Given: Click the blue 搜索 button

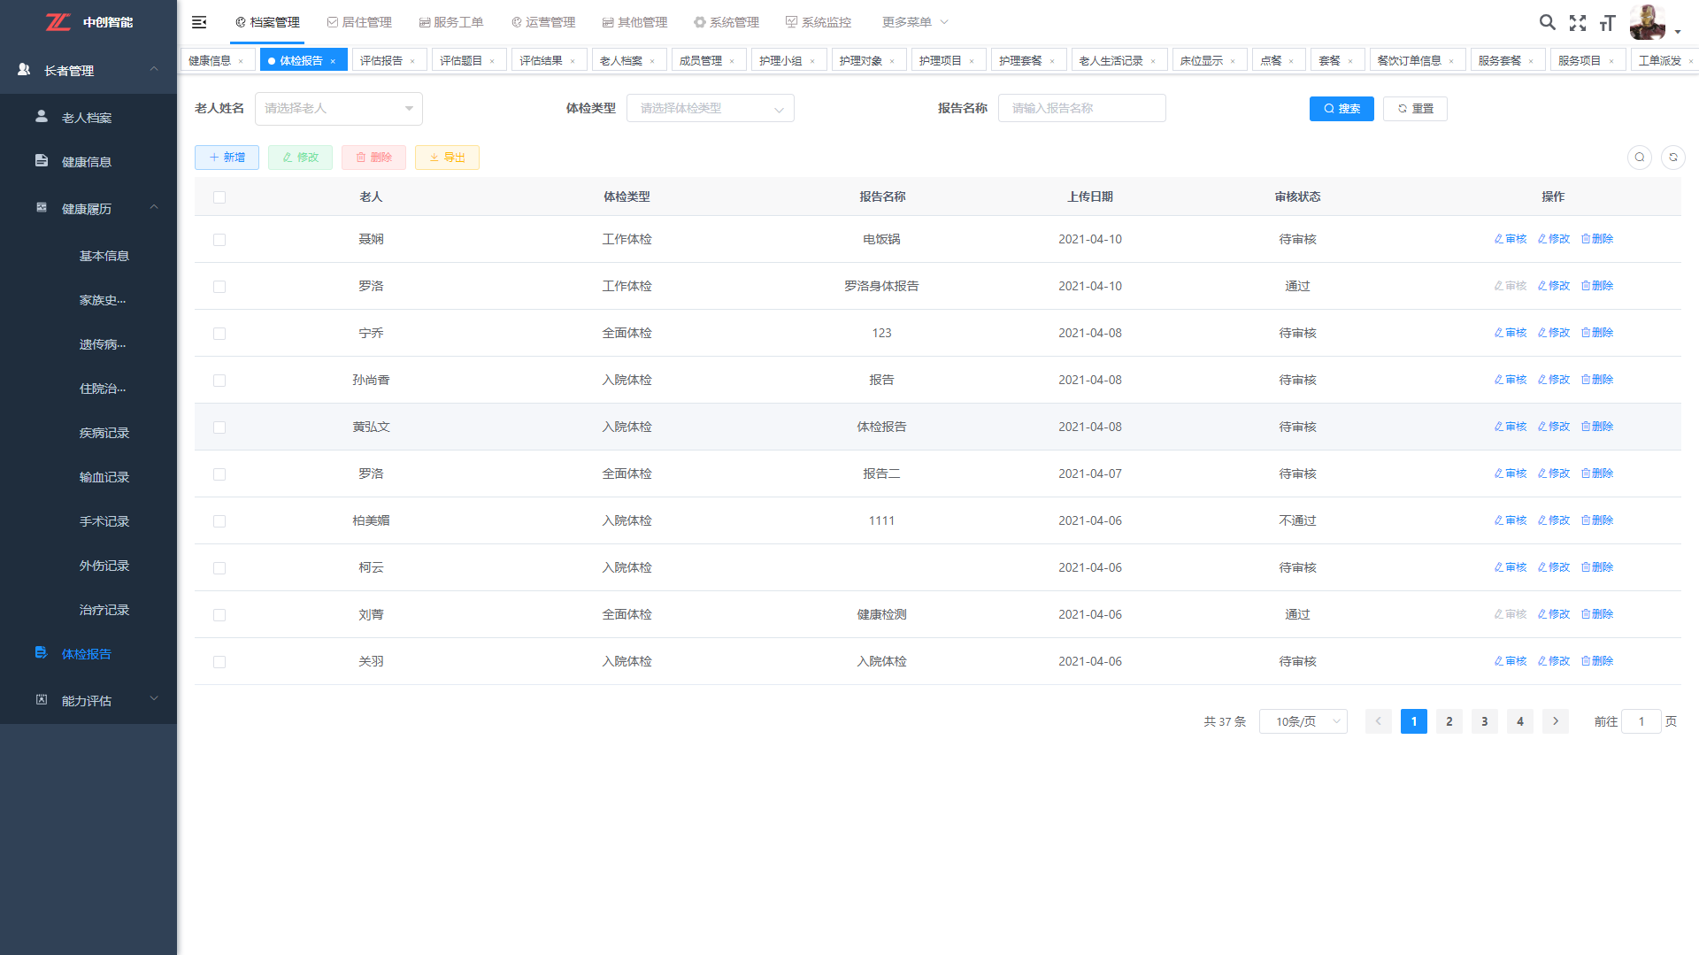Looking at the screenshot, I should [1341, 109].
